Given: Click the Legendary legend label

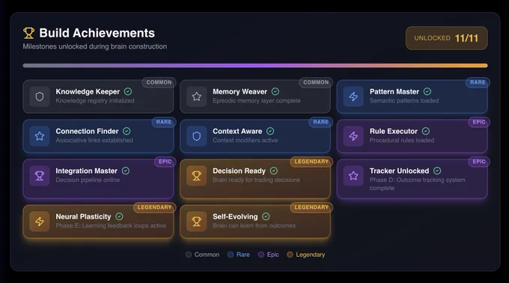Looking at the screenshot, I should [311, 255].
